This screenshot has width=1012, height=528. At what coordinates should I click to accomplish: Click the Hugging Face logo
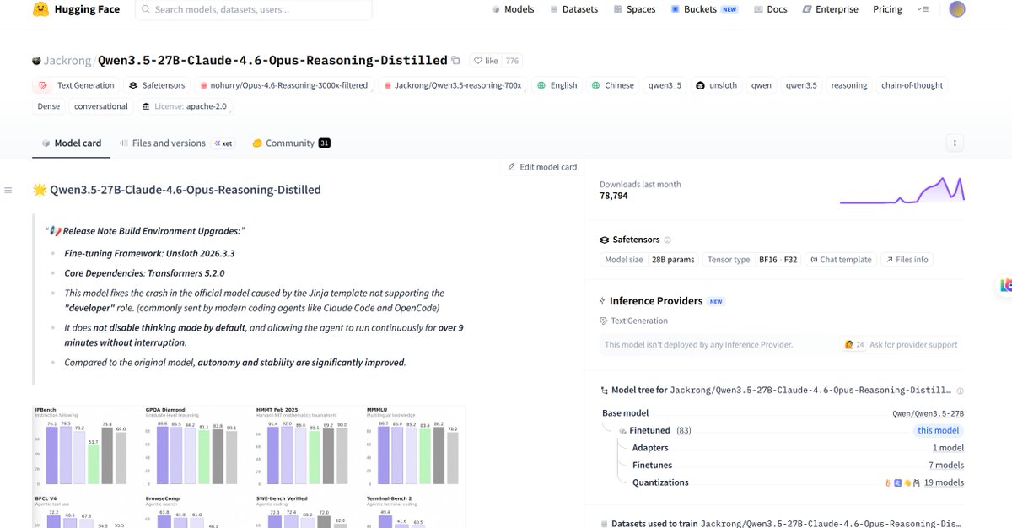76,9
